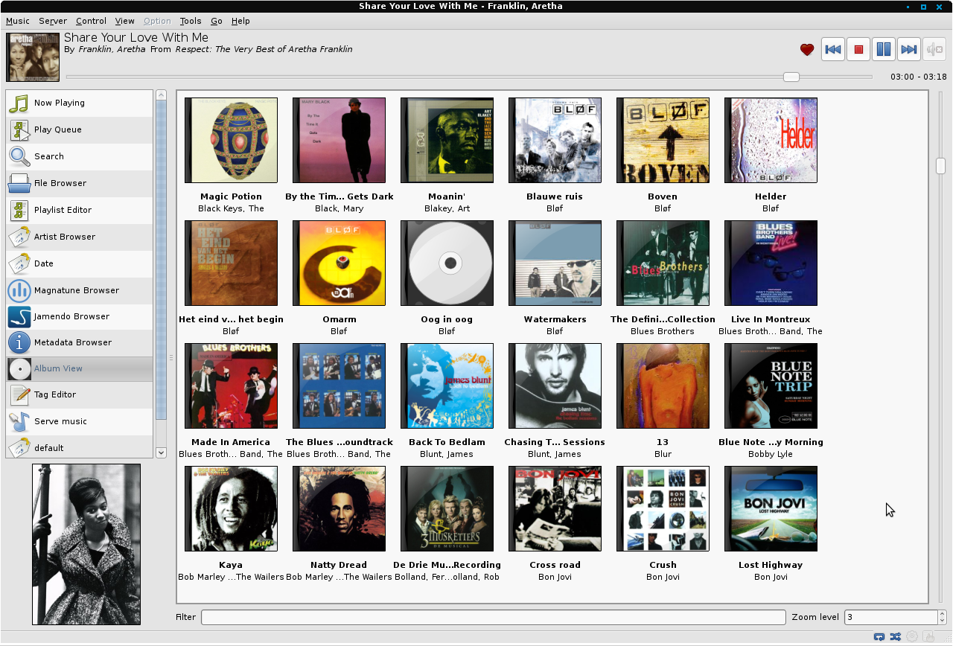Select the Cross road album cover
953x646 pixels.
[555, 508]
